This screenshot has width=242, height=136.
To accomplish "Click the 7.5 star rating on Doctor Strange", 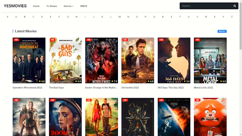I will (x=114, y=81).
